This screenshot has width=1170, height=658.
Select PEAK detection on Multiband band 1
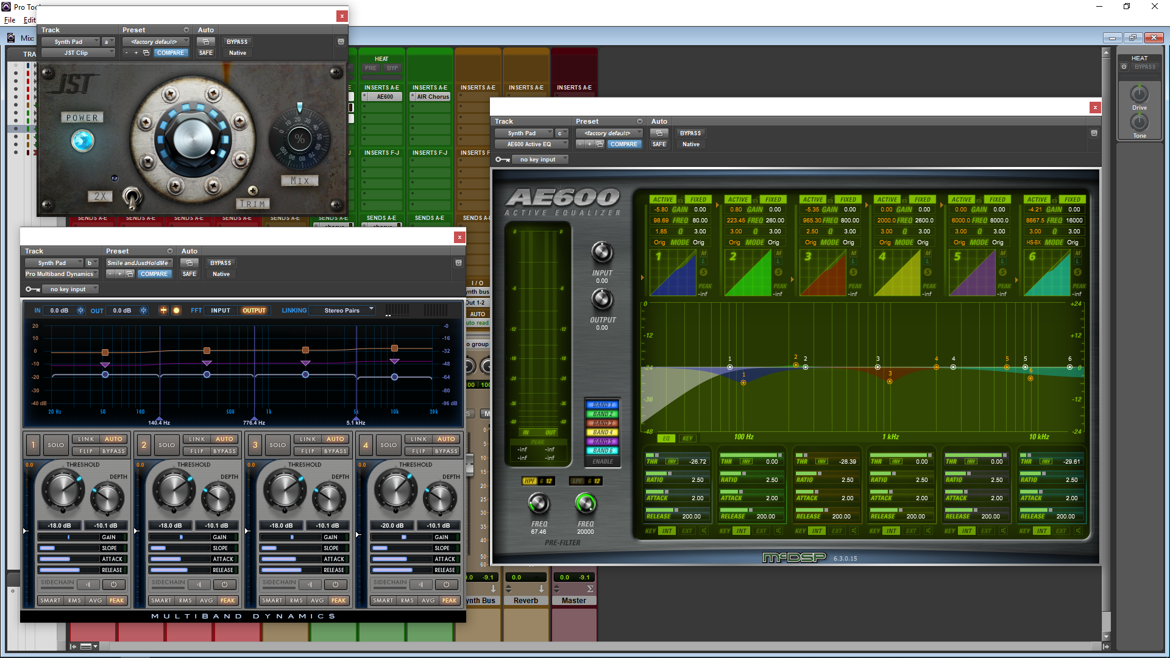[x=116, y=601]
